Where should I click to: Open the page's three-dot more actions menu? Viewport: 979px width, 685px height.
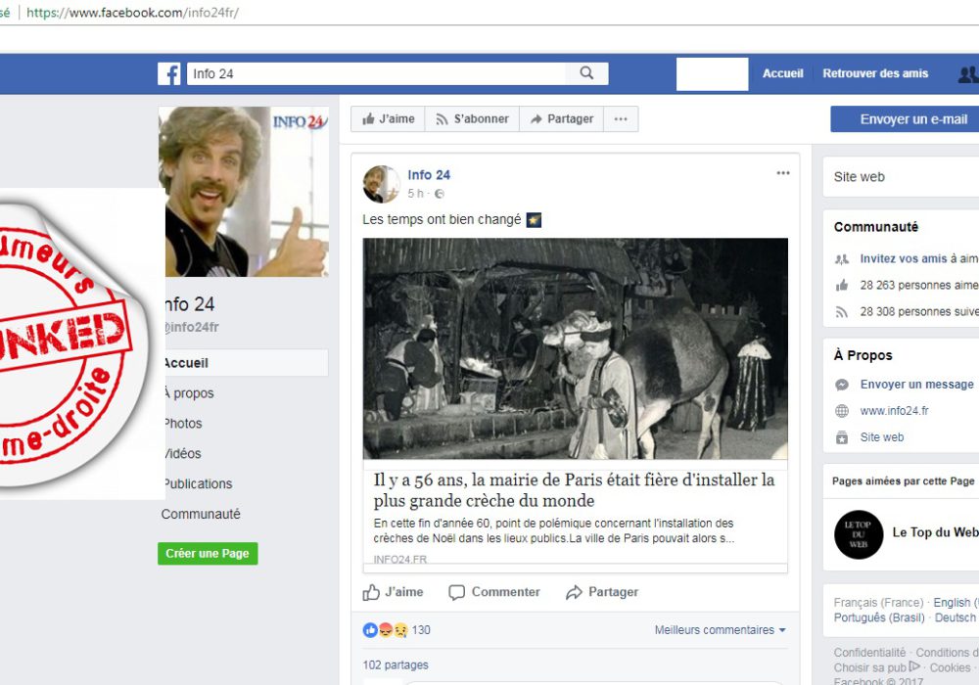pos(621,119)
